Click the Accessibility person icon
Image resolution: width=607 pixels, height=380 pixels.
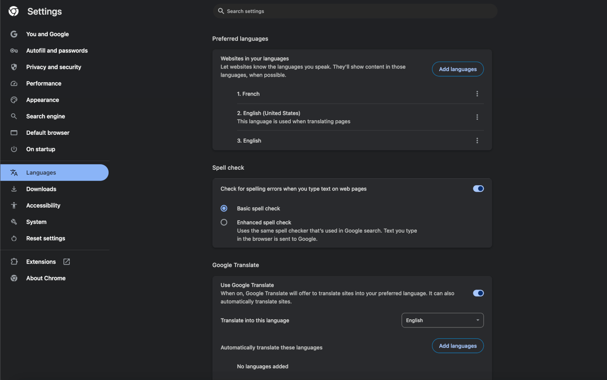14,205
